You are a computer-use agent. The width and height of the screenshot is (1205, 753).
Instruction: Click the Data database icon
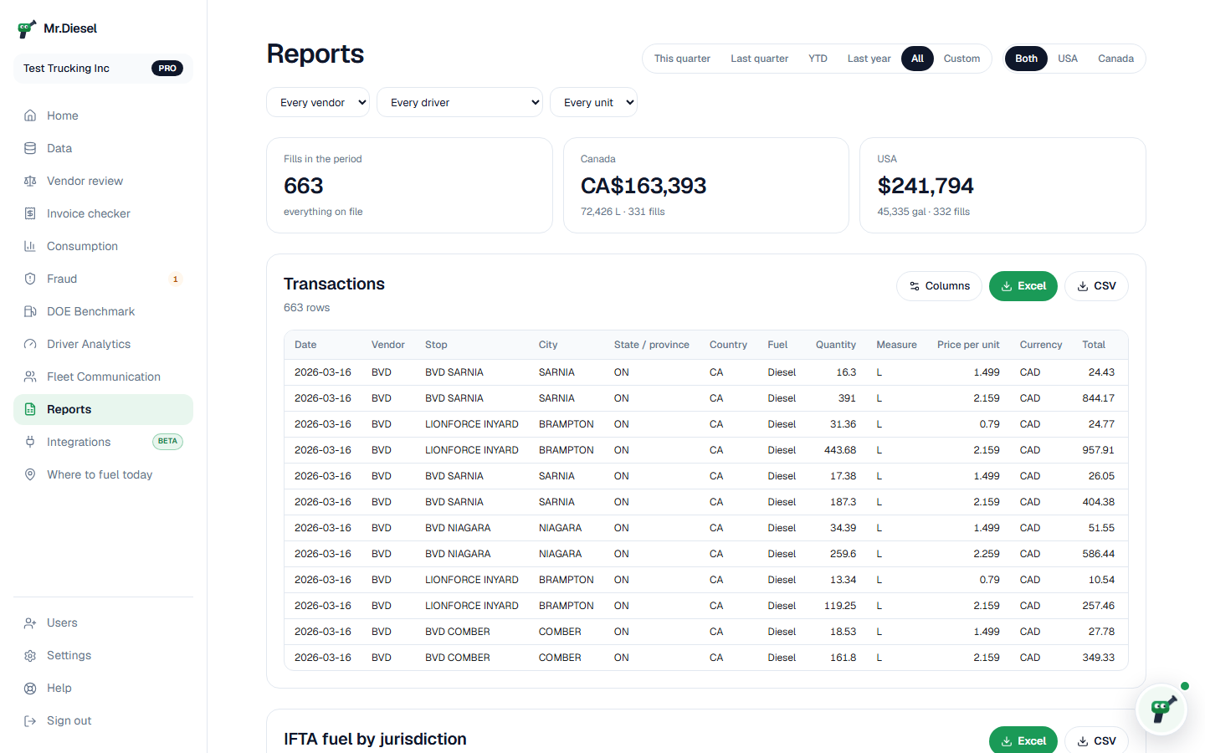30,148
